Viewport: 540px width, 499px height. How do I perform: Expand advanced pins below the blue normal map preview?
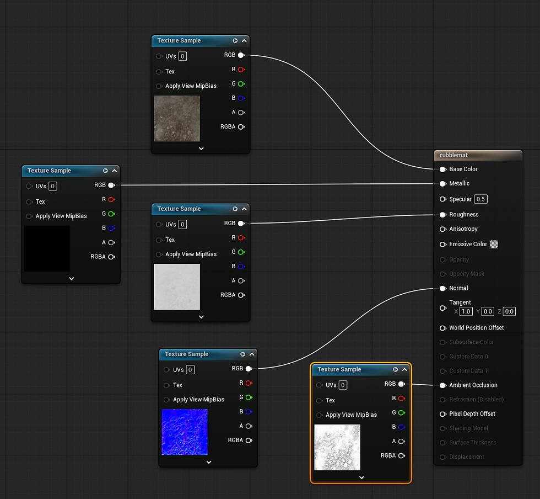tap(209, 462)
